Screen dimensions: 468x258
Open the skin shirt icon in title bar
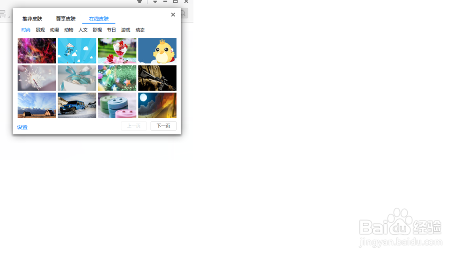pyautogui.click(x=139, y=1)
